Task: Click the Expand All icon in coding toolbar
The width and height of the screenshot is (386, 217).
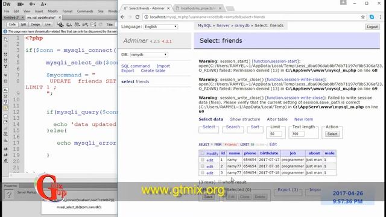Action: [5, 66]
